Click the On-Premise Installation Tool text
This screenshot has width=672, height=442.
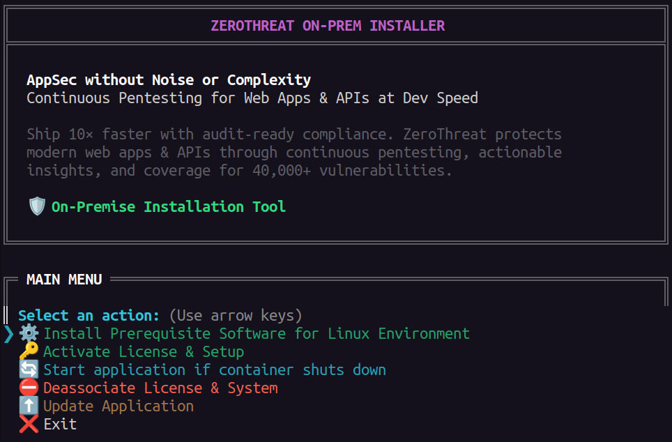point(169,206)
